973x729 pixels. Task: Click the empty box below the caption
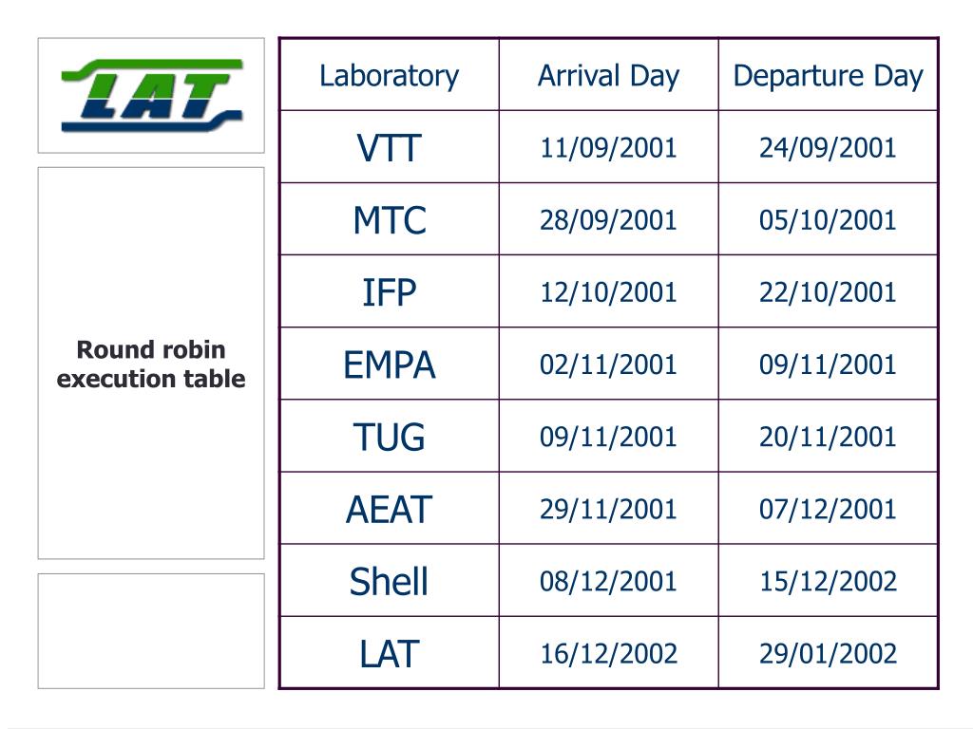(151, 631)
